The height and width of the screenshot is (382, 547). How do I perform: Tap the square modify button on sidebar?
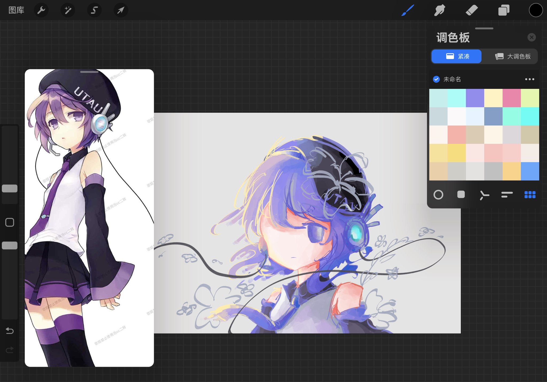(x=10, y=222)
